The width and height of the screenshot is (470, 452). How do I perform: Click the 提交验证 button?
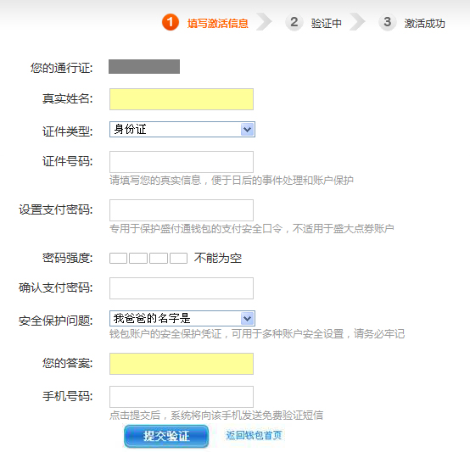tap(166, 436)
